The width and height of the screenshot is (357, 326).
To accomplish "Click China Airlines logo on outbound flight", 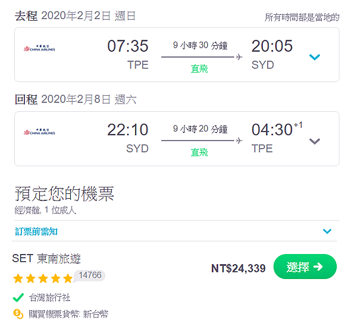I will pyautogui.click(x=39, y=48).
